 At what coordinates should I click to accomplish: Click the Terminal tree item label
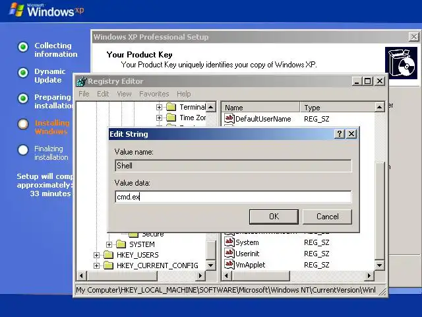pos(193,107)
